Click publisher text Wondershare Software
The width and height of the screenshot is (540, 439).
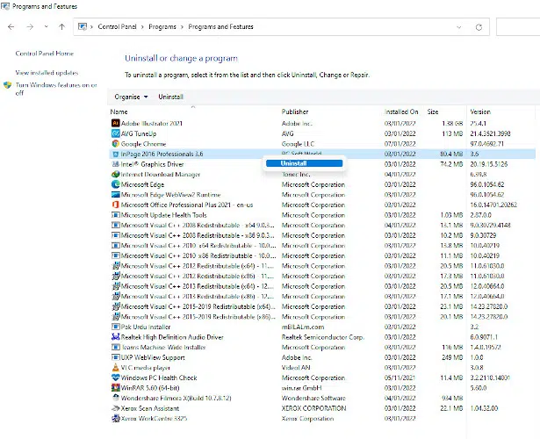(313, 398)
